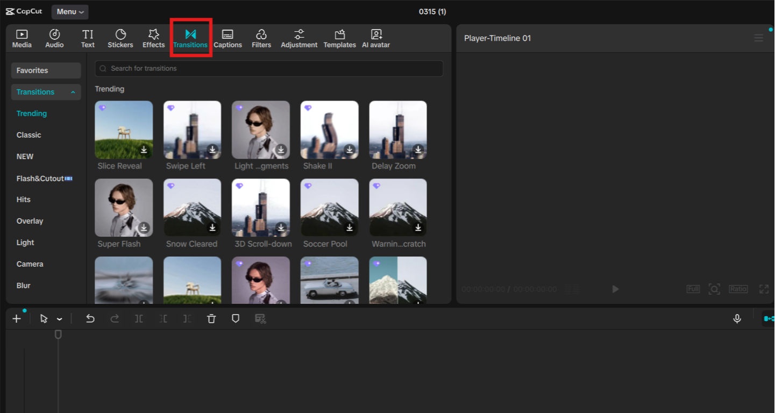Click the zoom-to-fit preview toggle
Image resolution: width=775 pixels, height=413 pixels.
coord(714,289)
